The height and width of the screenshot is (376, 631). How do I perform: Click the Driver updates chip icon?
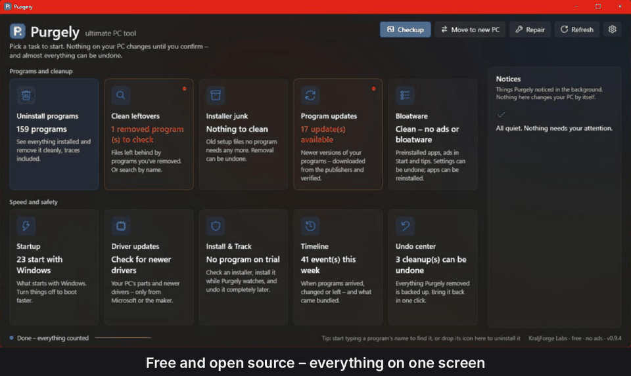click(121, 226)
